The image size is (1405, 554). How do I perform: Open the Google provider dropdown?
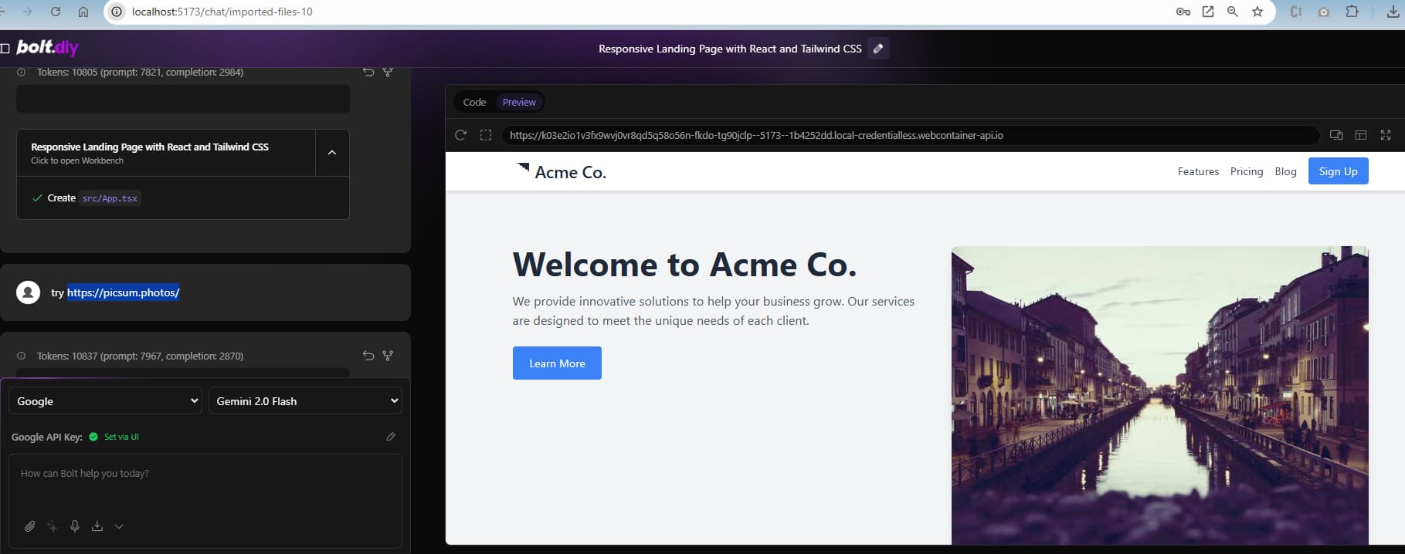(105, 401)
